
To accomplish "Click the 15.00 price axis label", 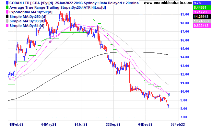I will coord(185,49).
